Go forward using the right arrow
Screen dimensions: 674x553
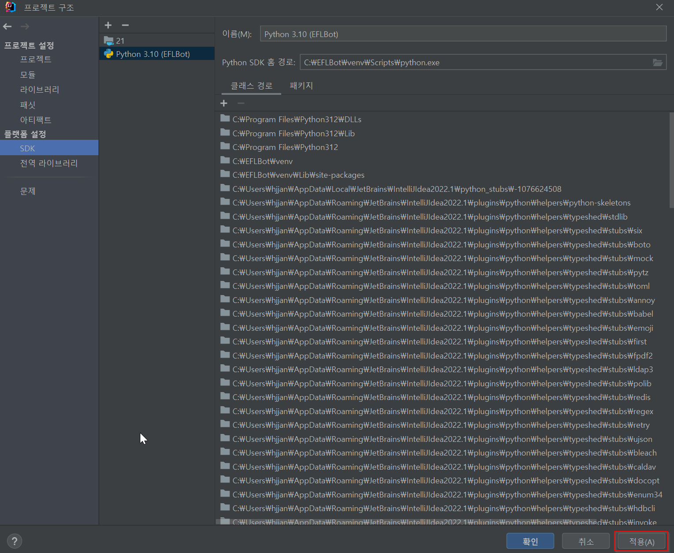(25, 26)
